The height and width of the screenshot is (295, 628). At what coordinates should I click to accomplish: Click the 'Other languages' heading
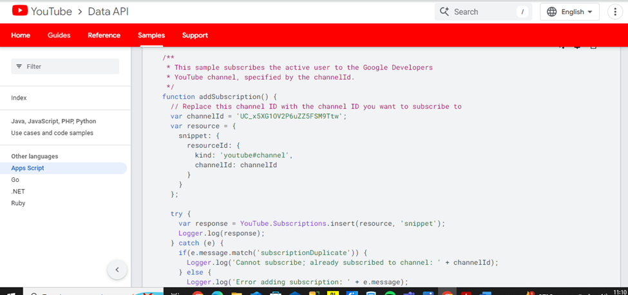pos(34,156)
